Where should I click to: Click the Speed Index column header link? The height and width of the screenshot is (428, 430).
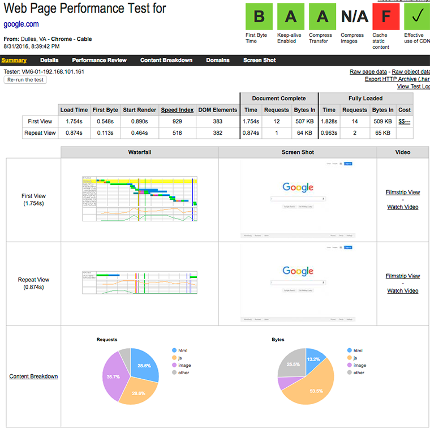click(x=177, y=110)
